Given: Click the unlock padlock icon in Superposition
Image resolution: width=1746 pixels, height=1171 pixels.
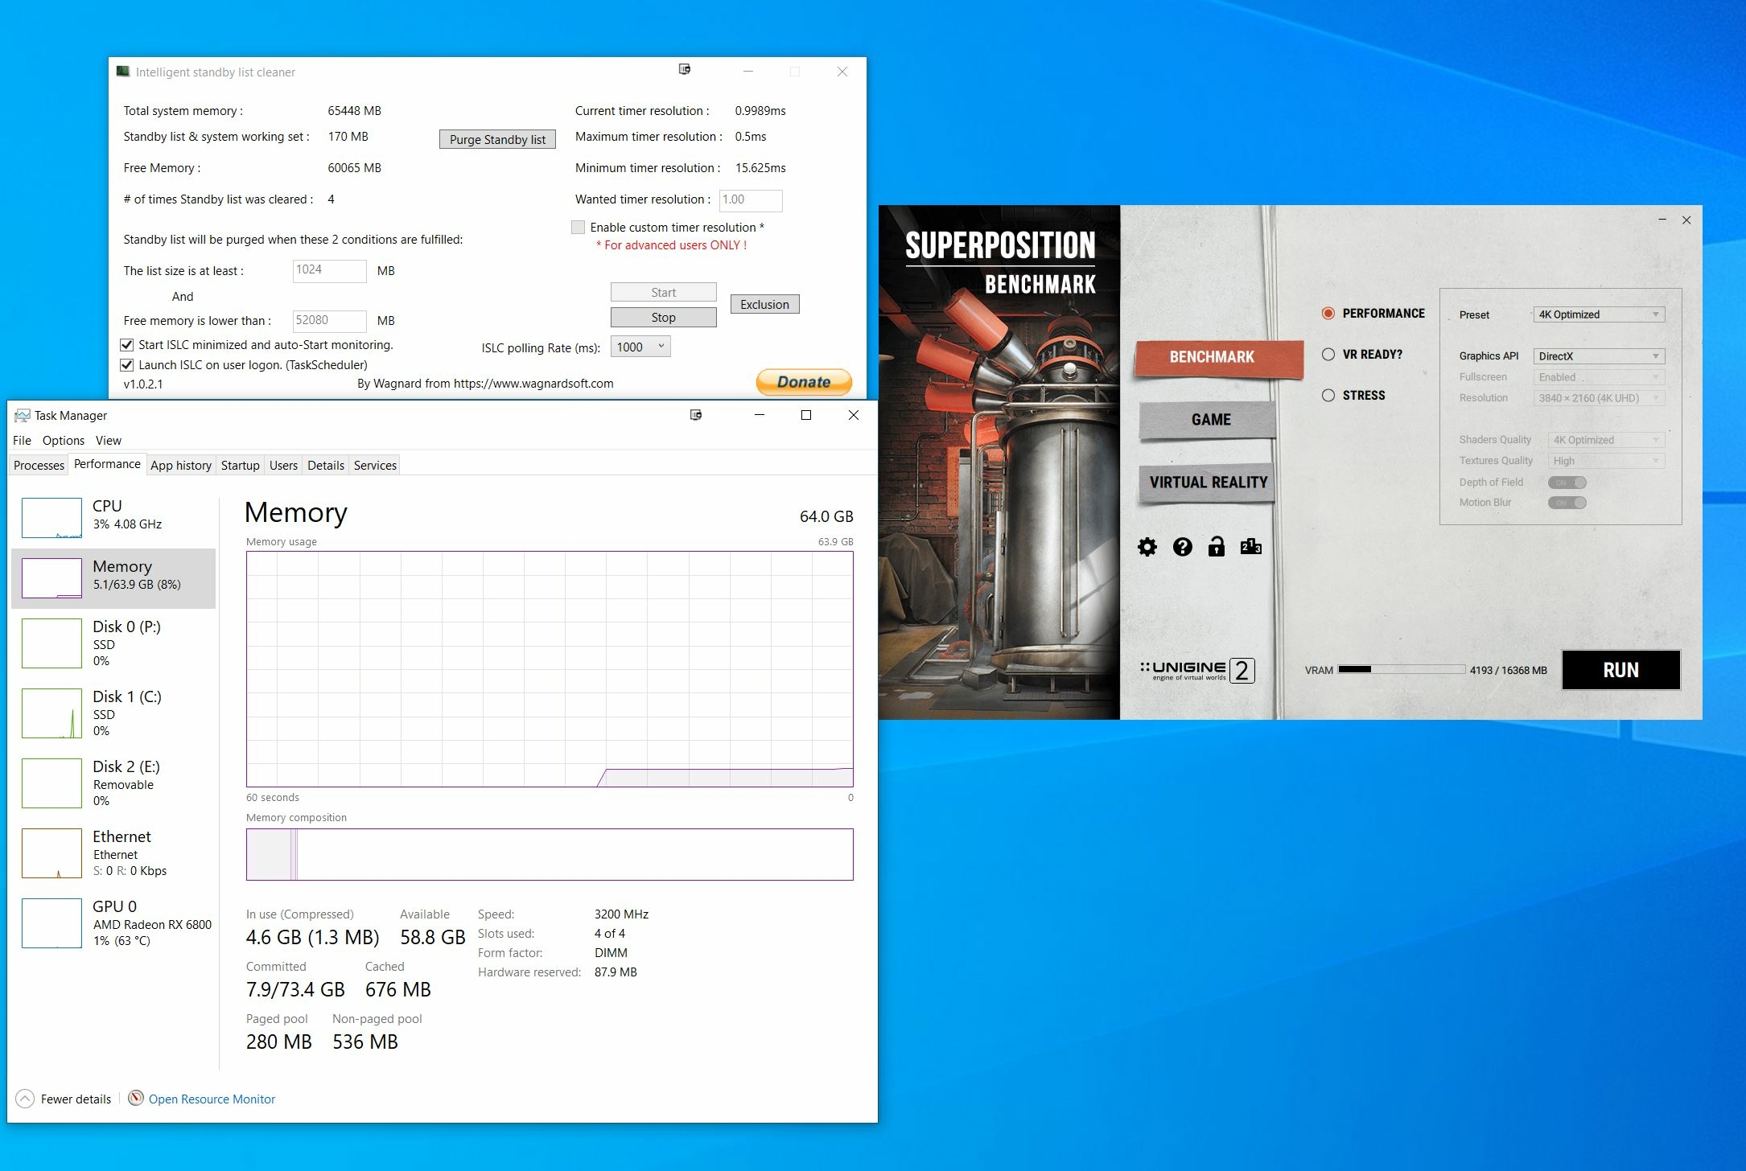Looking at the screenshot, I should tap(1216, 547).
